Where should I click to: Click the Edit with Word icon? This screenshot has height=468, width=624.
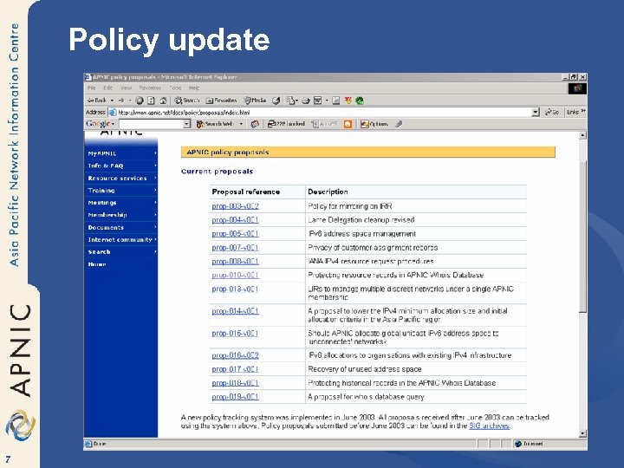tap(317, 101)
